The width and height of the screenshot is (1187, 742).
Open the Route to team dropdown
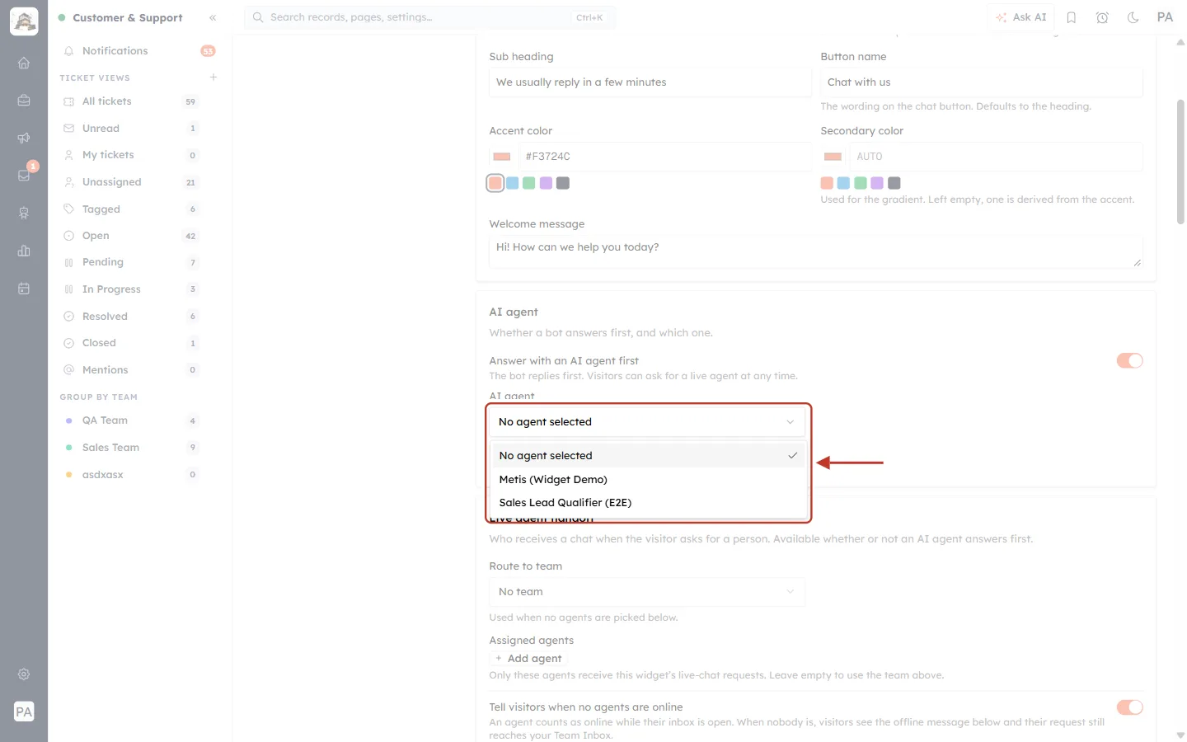pos(647,592)
